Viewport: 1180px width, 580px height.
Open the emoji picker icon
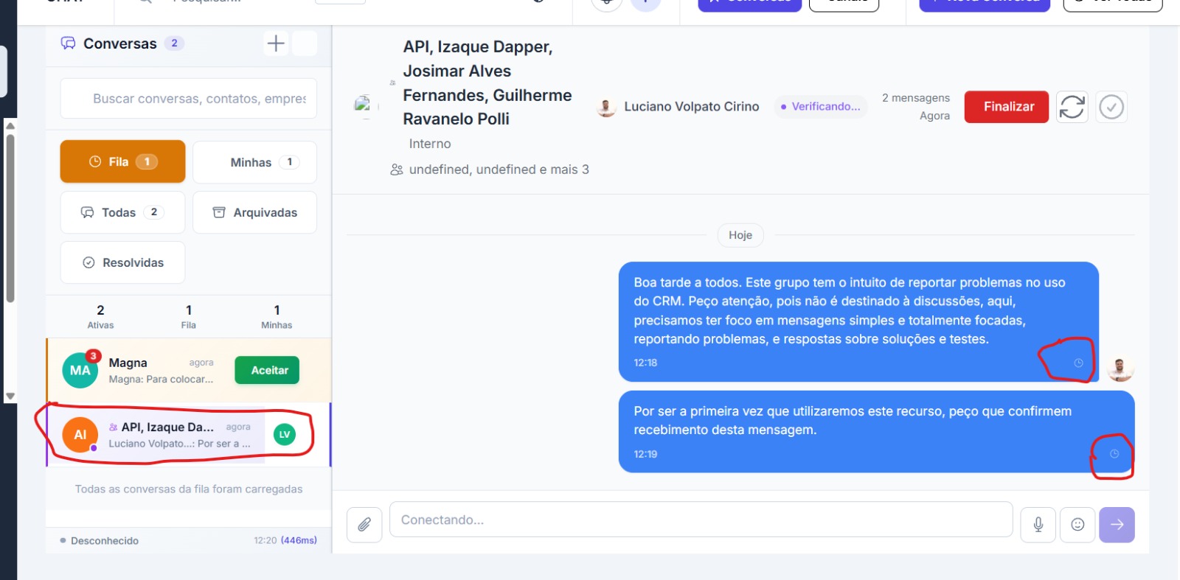click(x=1077, y=525)
